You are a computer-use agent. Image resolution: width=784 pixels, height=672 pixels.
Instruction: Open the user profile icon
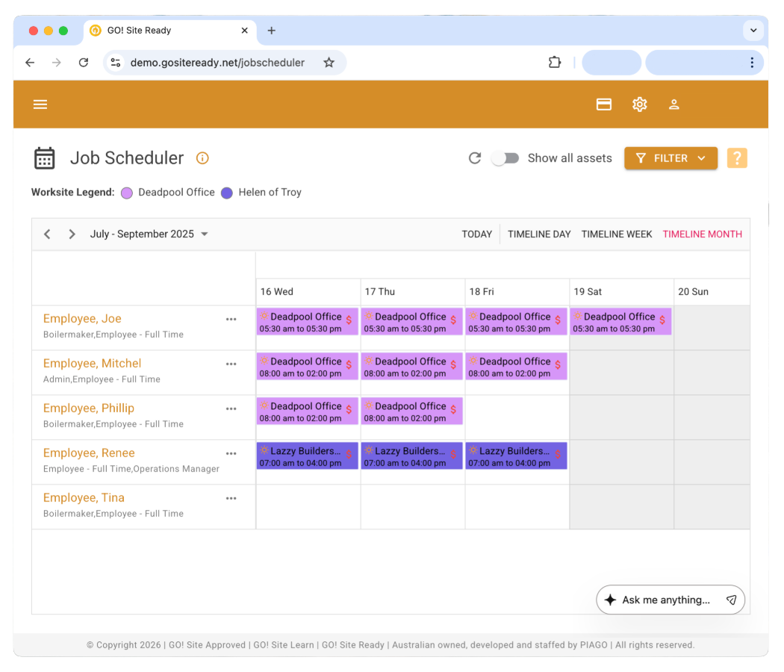[674, 105]
